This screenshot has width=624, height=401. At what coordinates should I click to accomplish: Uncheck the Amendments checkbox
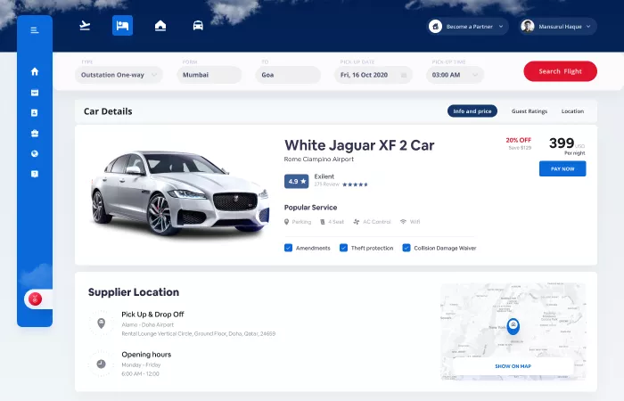[x=289, y=248]
